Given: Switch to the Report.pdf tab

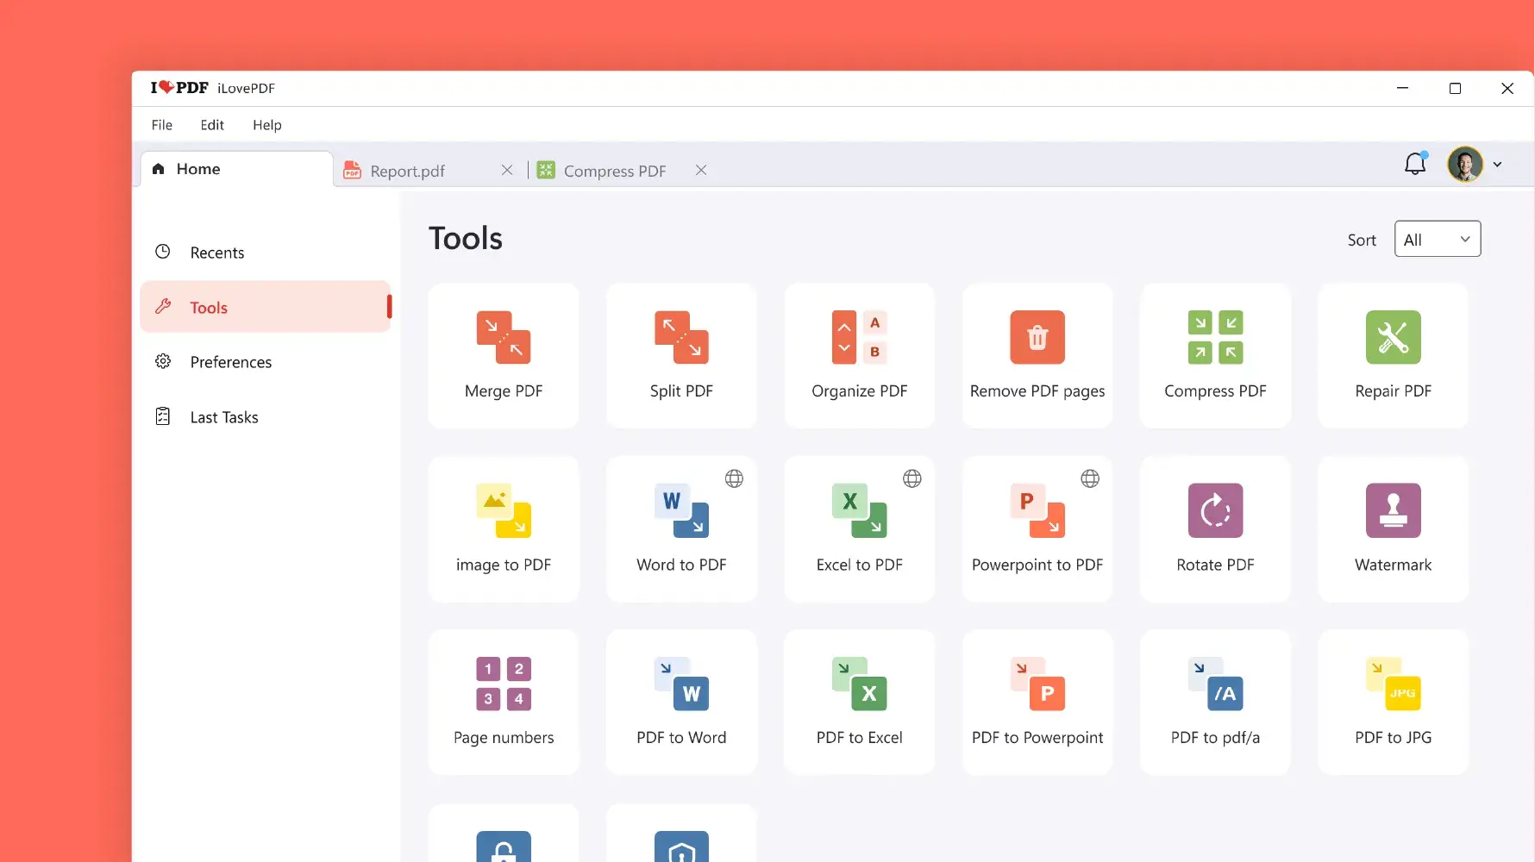Looking at the screenshot, I should pos(406,170).
